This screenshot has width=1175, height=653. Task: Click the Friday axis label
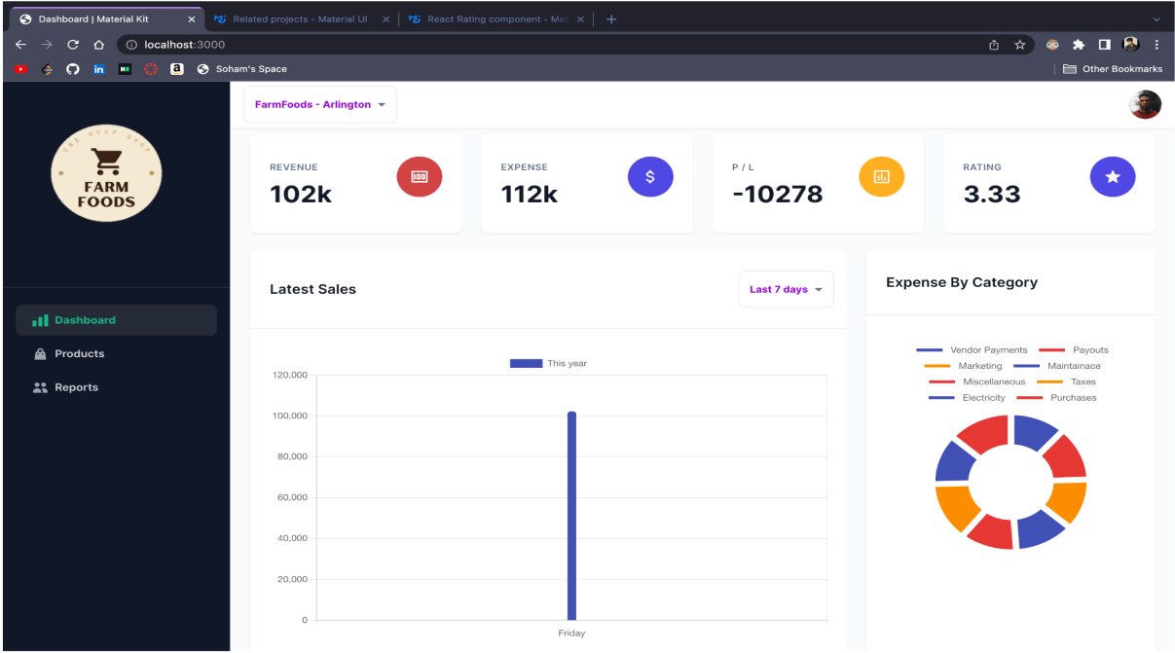[x=571, y=633]
